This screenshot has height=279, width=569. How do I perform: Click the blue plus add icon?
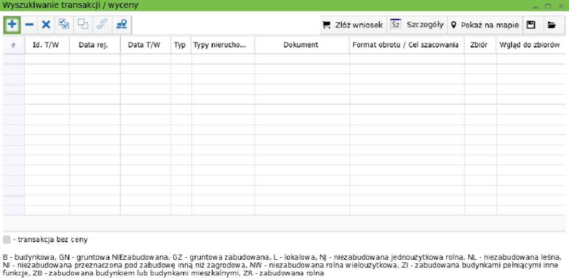click(x=11, y=24)
